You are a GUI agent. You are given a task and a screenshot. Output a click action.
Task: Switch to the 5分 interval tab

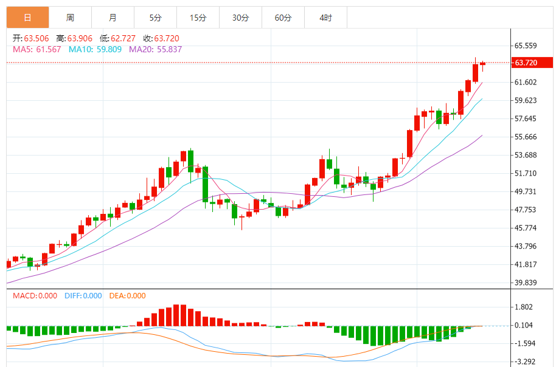pos(155,18)
